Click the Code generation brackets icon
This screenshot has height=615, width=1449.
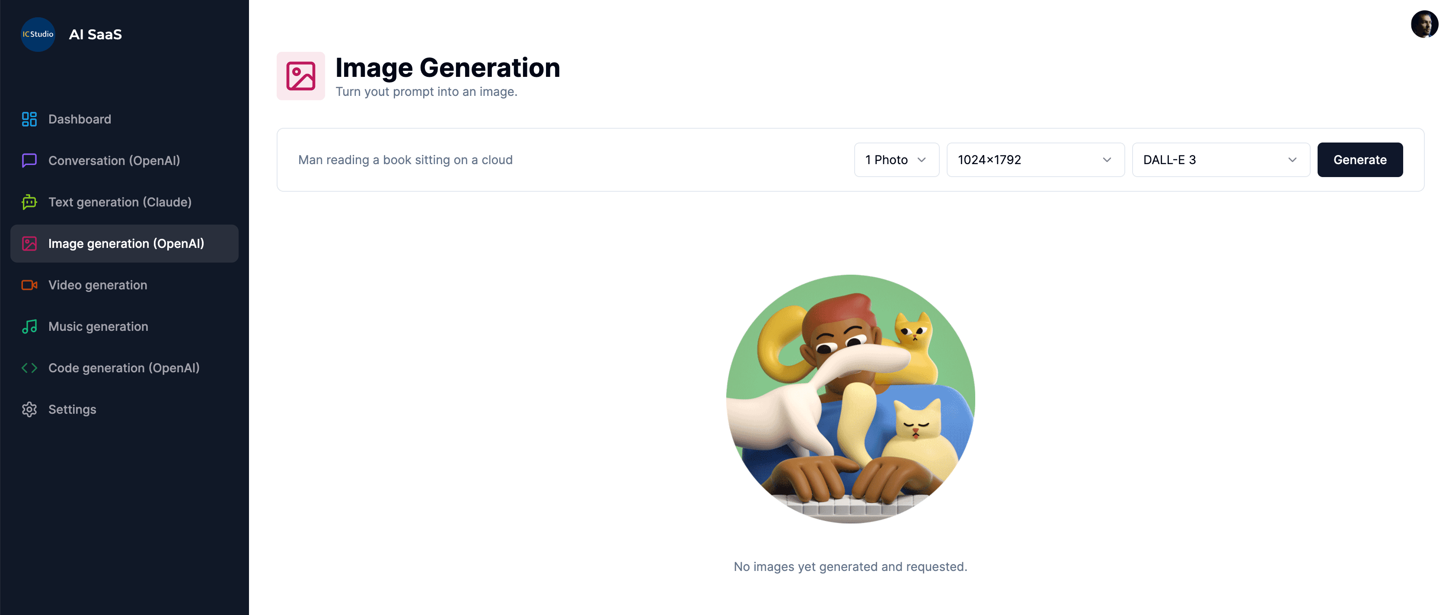(29, 368)
